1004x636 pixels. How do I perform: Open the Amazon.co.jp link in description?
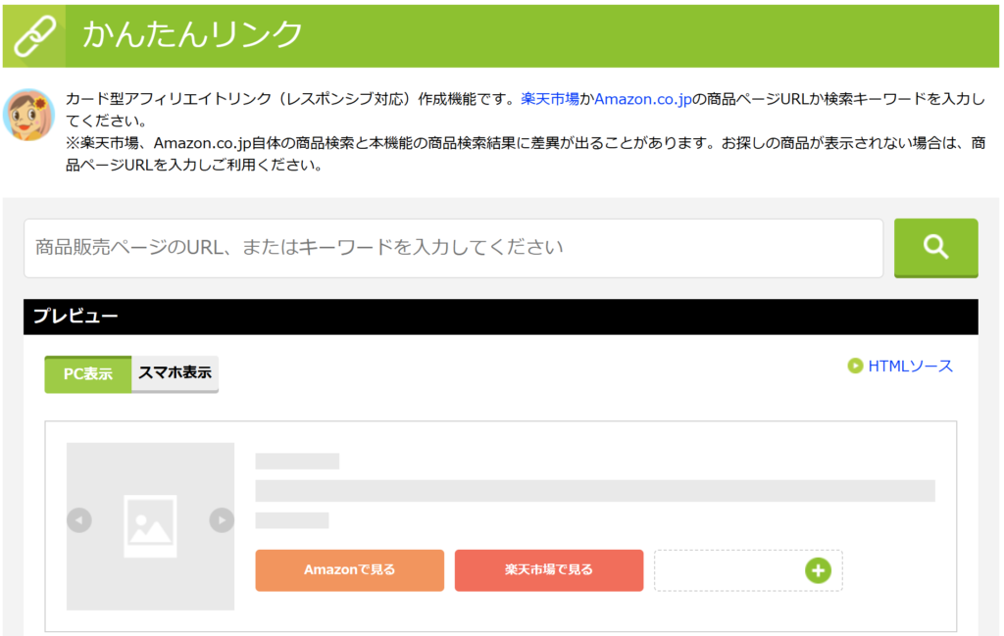[x=643, y=99]
